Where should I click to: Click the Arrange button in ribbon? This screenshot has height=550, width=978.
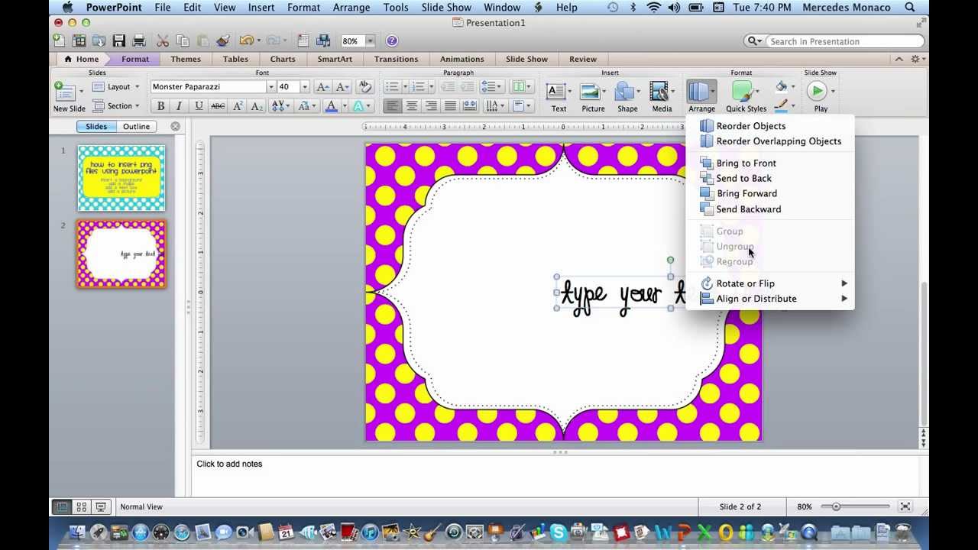pyautogui.click(x=701, y=96)
